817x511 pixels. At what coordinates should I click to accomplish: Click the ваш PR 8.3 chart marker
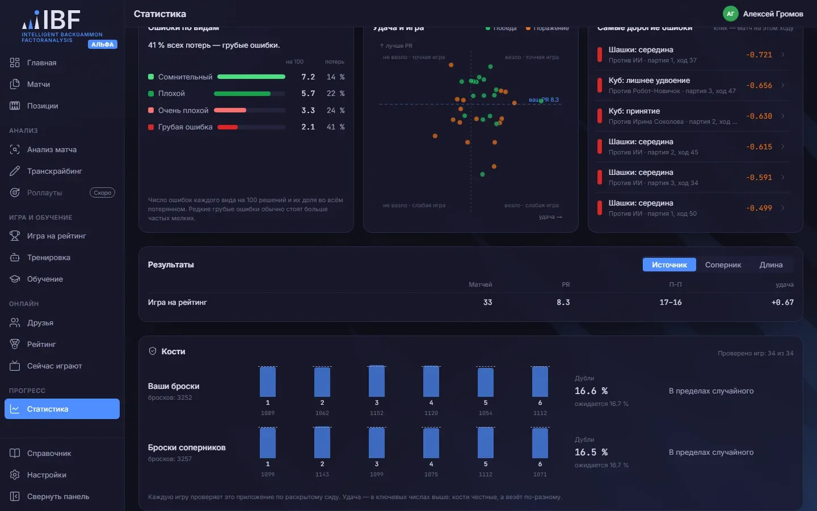tap(541, 100)
